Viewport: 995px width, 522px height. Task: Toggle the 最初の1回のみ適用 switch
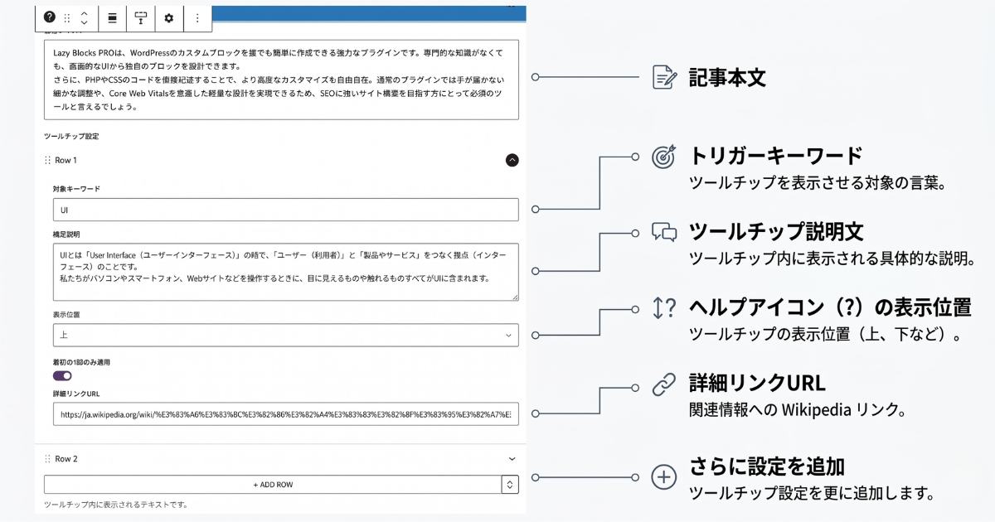tap(62, 375)
